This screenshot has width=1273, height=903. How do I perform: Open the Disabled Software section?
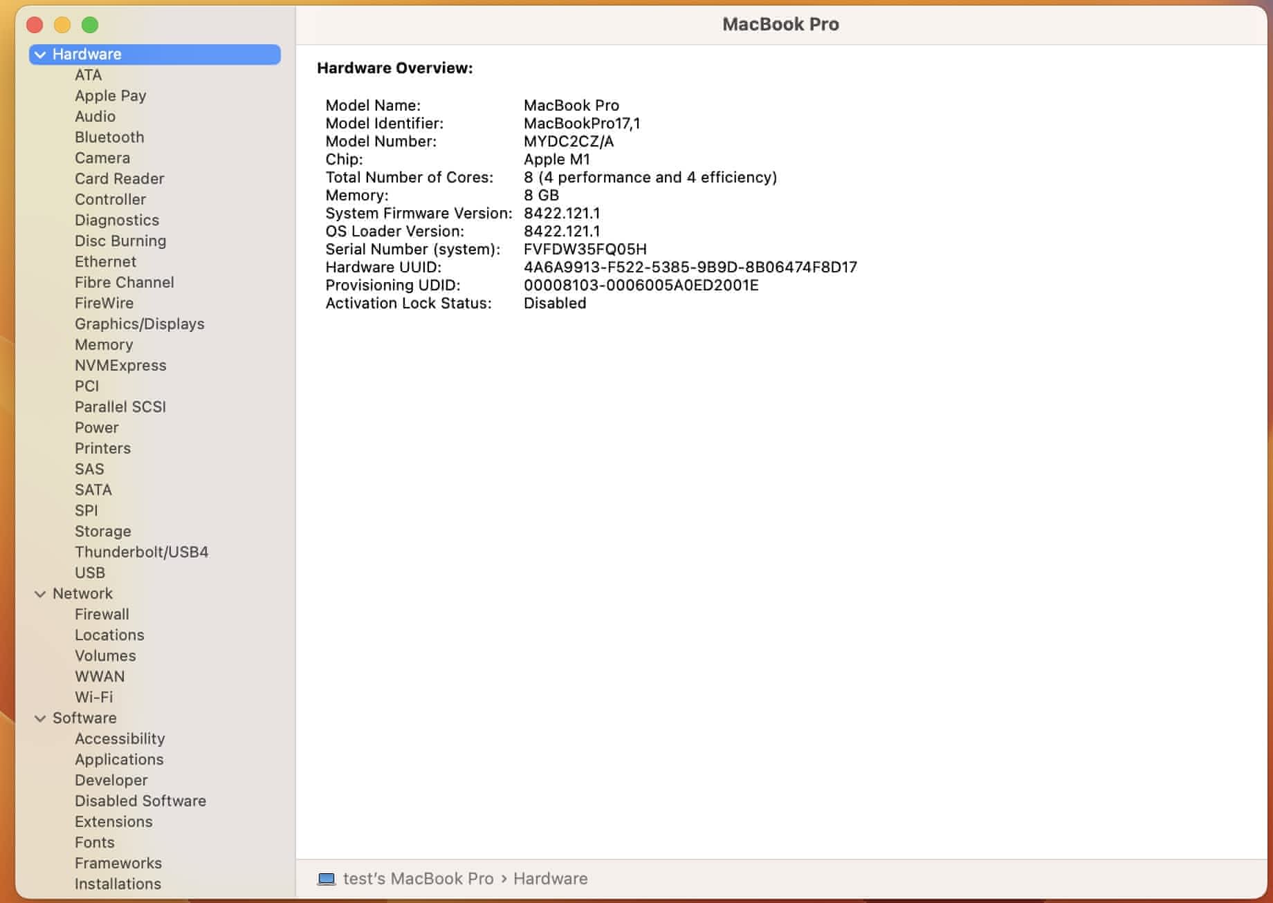click(140, 801)
